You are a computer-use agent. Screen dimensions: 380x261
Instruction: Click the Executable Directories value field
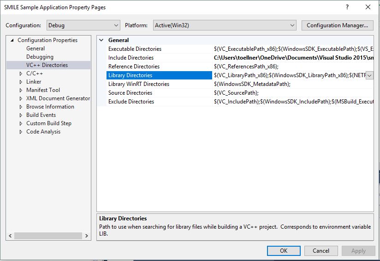tap(293, 49)
